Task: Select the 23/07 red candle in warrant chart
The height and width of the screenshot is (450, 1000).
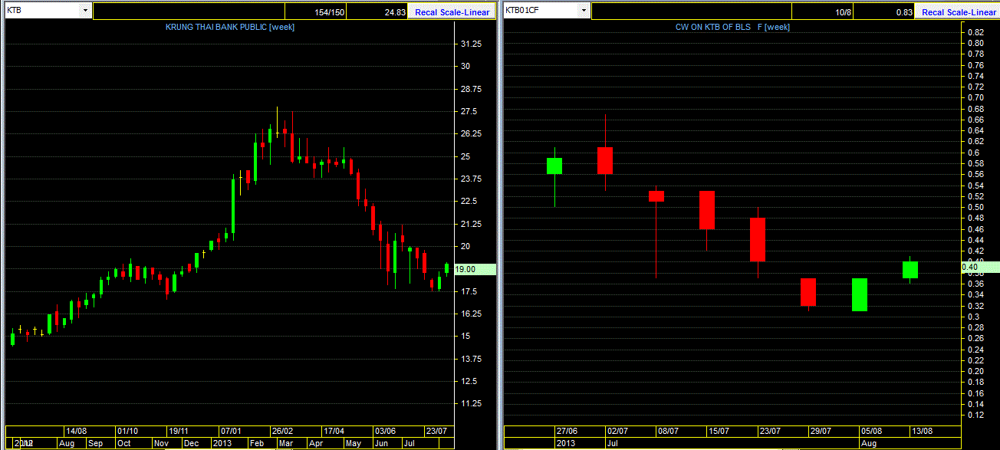Action: [x=758, y=240]
